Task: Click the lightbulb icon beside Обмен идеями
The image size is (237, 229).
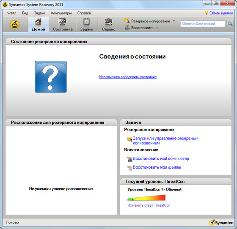Action: click(x=207, y=13)
